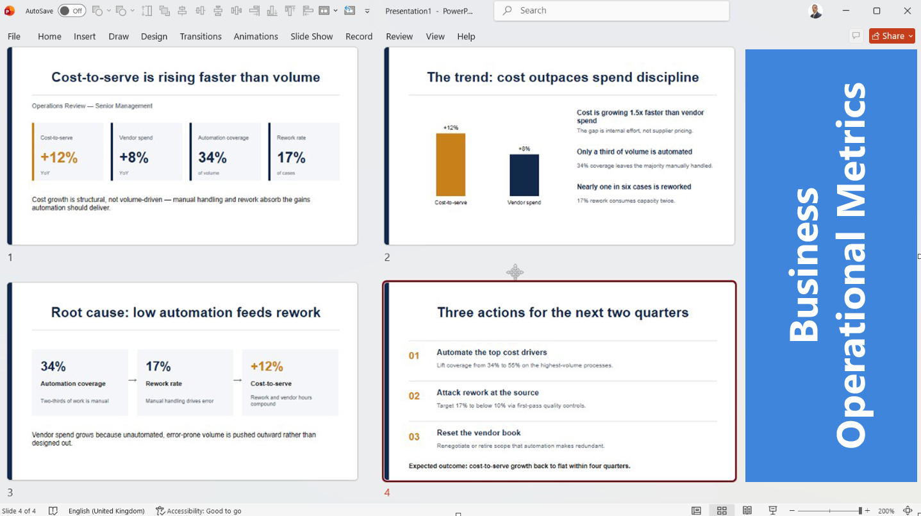Open Accessibility: Good to go checker
The image size is (921, 516).
point(199,511)
